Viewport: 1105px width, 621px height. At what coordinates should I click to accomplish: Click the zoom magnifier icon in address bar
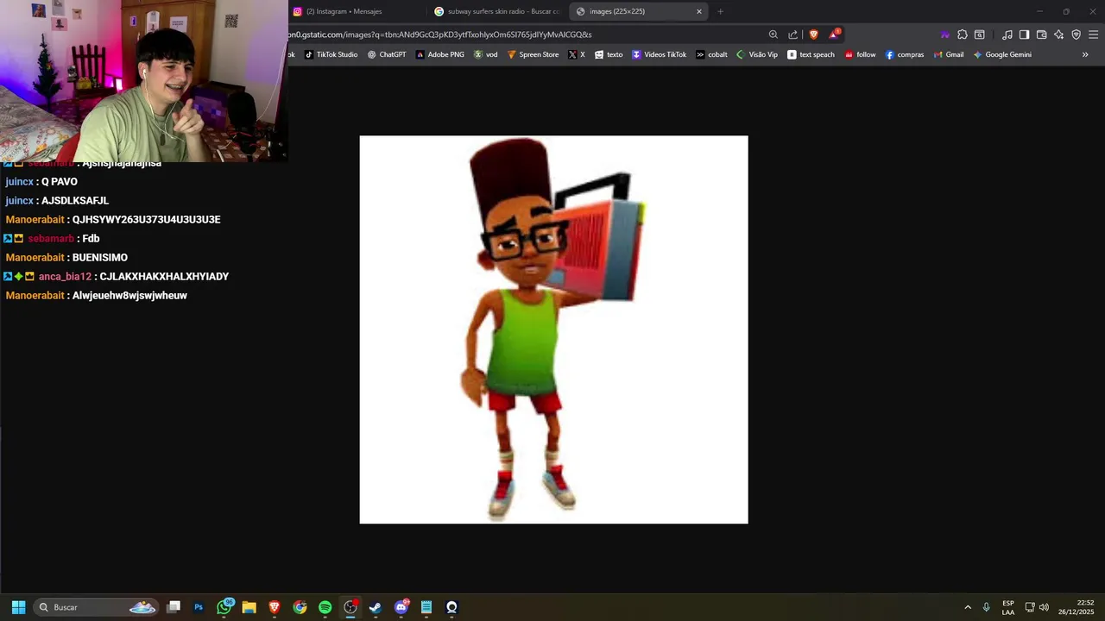click(x=773, y=34)
